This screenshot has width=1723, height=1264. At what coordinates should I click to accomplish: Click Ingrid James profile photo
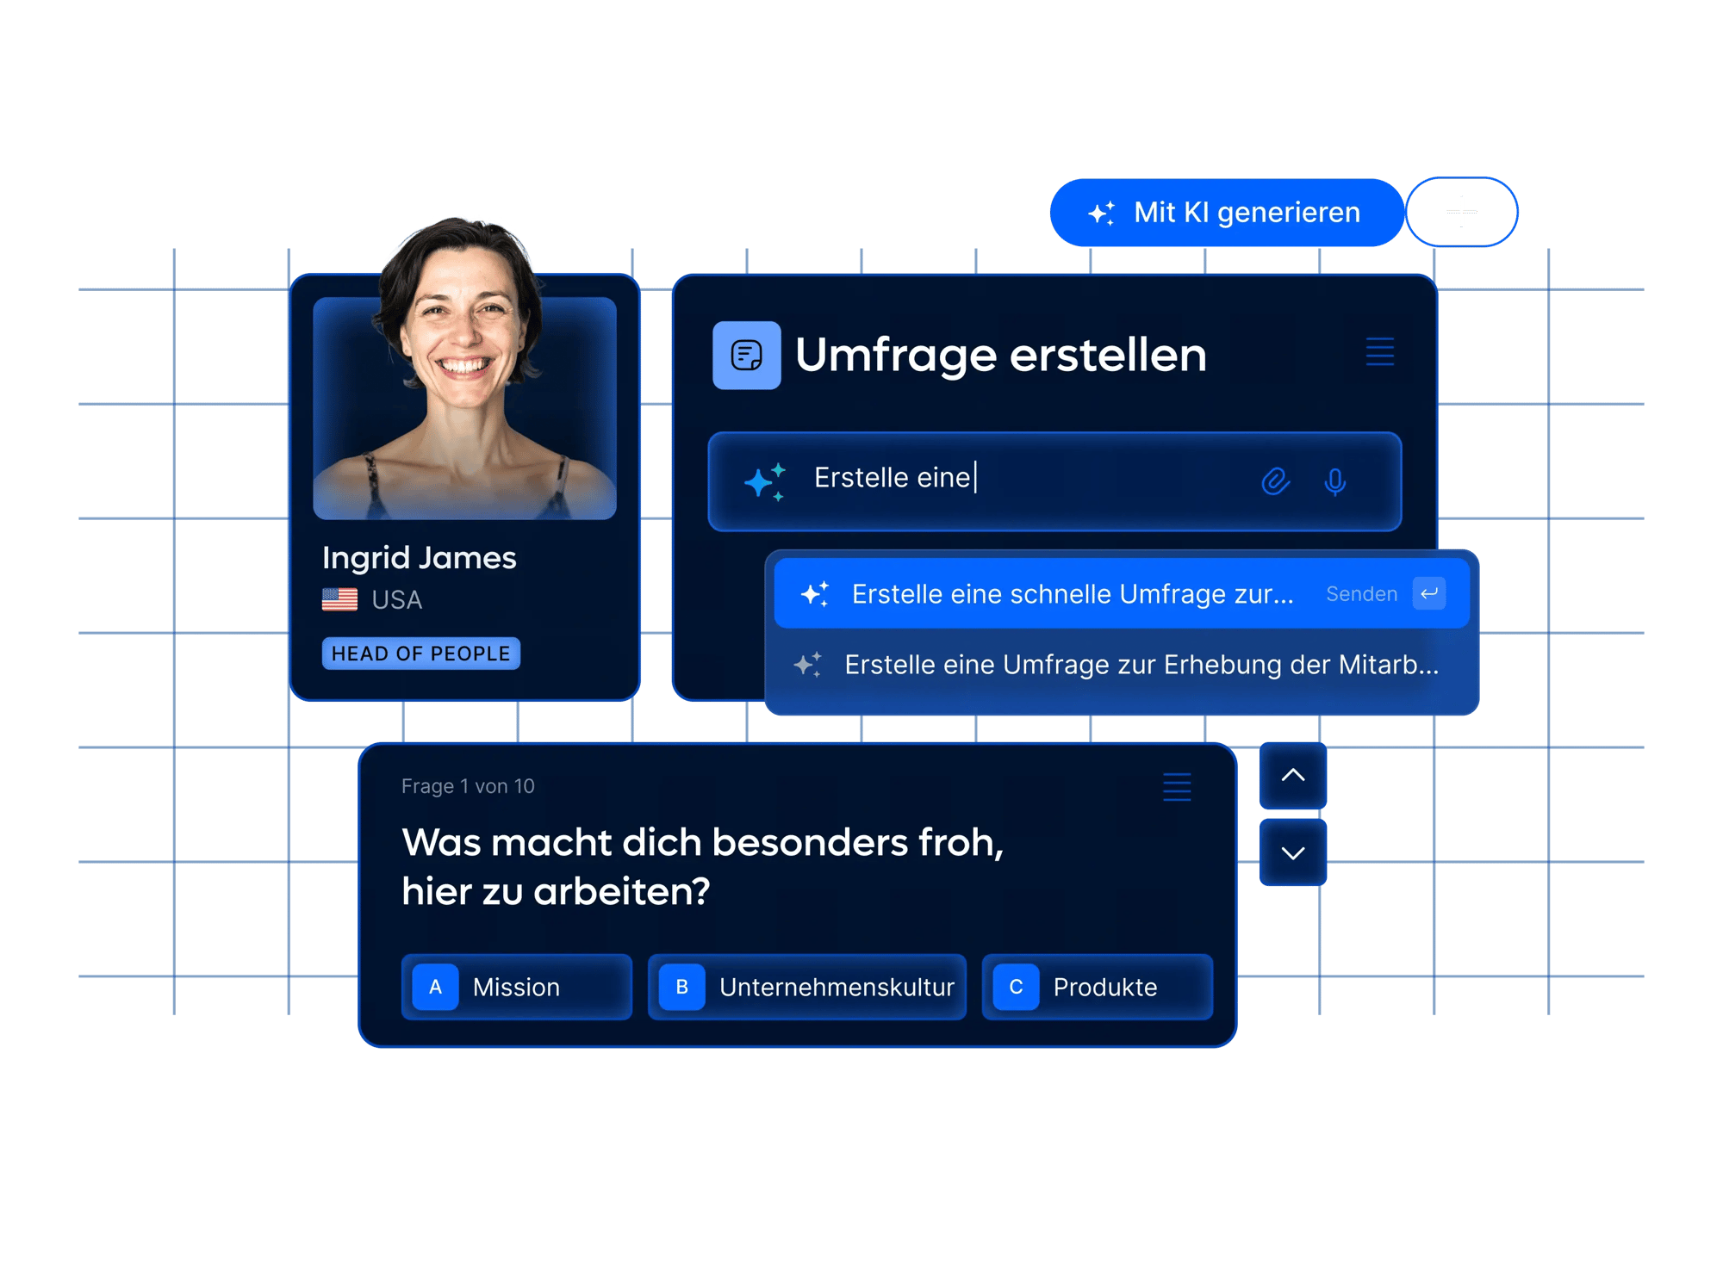coord(464,370)
